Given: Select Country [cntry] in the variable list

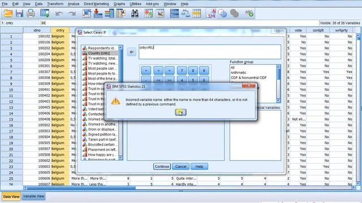Looking at the screenshot, I should [x=100, y=53].
